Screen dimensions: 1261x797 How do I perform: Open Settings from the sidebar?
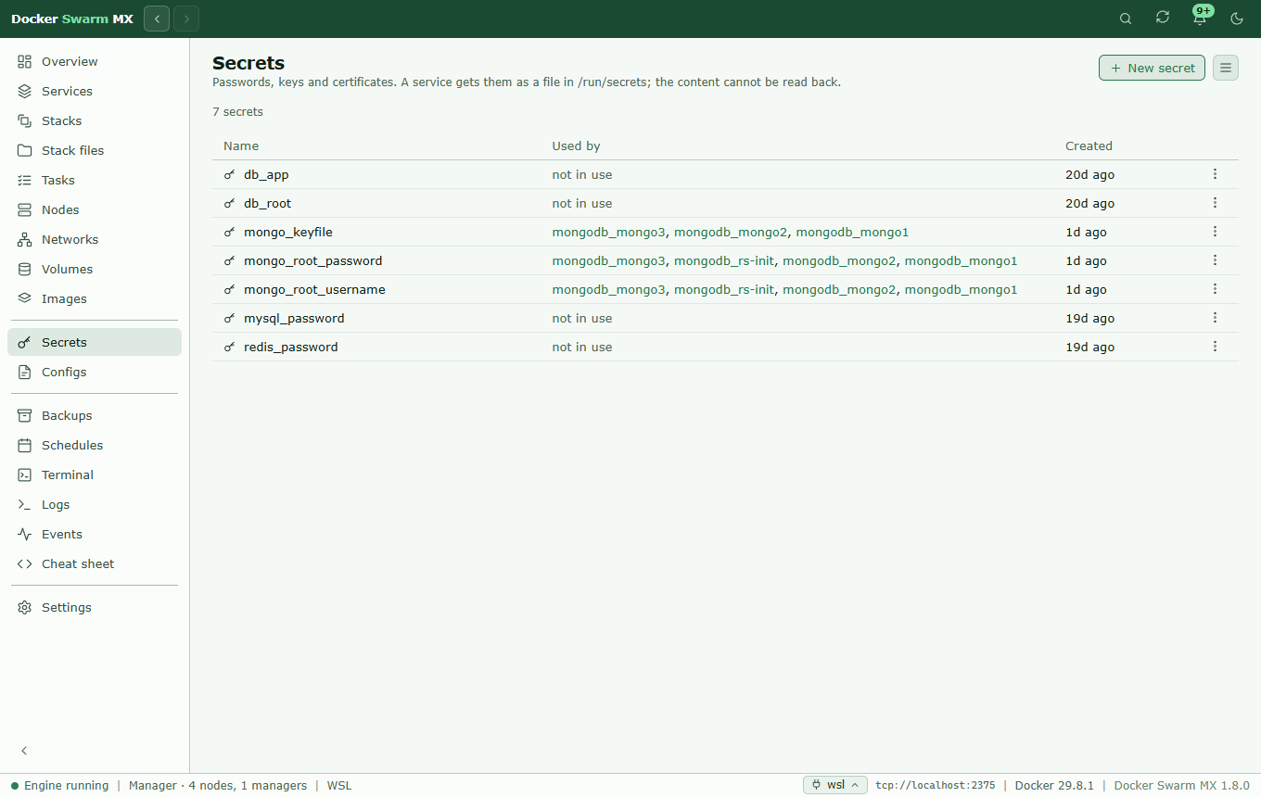pos(95,607)
